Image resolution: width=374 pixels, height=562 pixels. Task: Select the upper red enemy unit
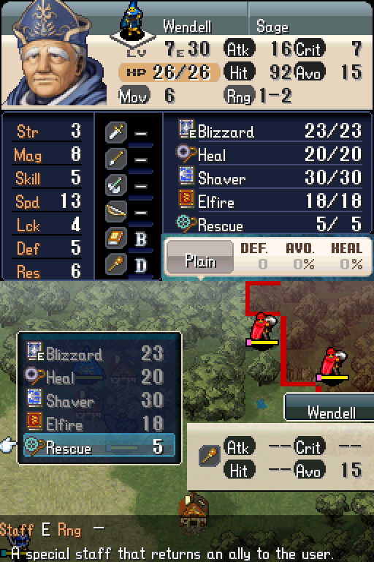264,329
